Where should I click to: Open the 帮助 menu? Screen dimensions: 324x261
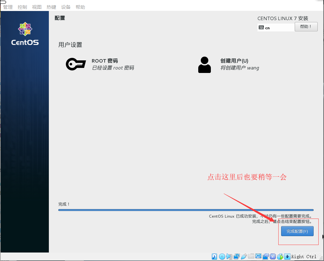pyautogui.click(x=80, y=7)
